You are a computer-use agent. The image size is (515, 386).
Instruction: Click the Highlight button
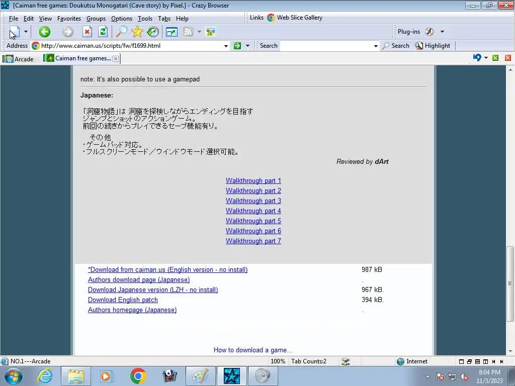click(x=433, y=46)
